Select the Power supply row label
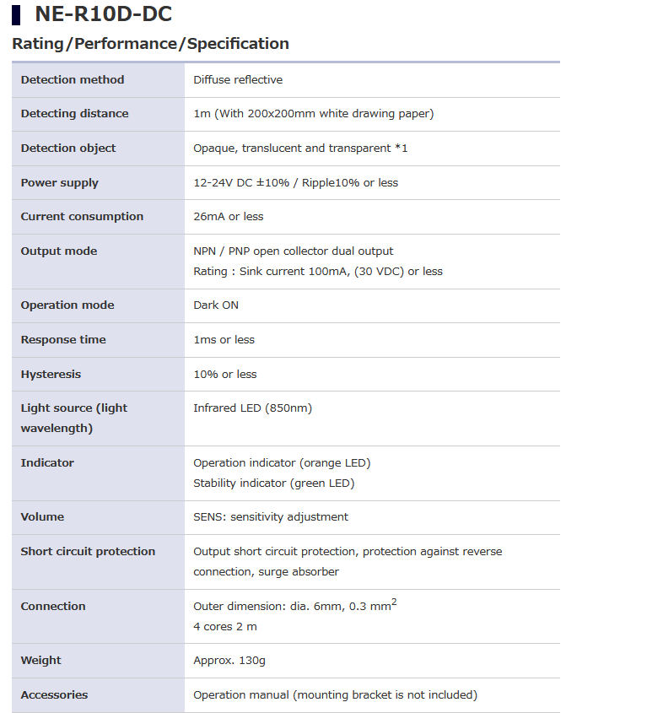This screenshot has height=713, width=663. pyautogui.click(x=60, y=183)
